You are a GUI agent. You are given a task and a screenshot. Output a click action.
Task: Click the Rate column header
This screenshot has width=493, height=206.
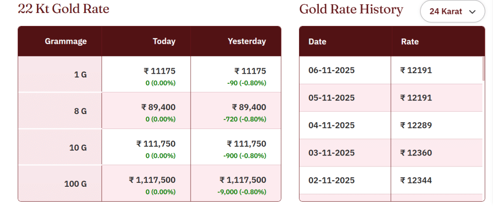pos(410,42)
